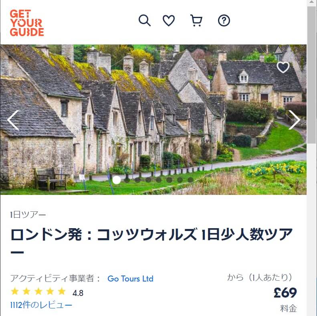Click the page vertical scrollbar thumb
Screen dimensions: 317x316
(x=312, y=75)
